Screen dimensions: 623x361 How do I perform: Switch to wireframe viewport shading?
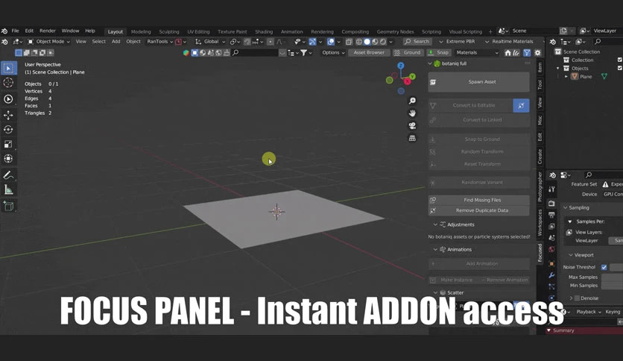point(358,41)
